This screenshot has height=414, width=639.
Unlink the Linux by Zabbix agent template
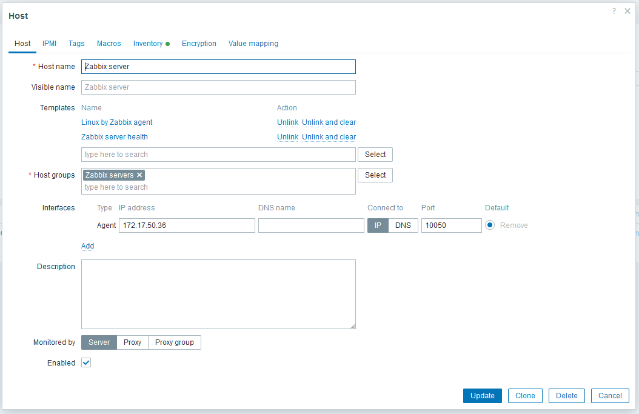287,122
